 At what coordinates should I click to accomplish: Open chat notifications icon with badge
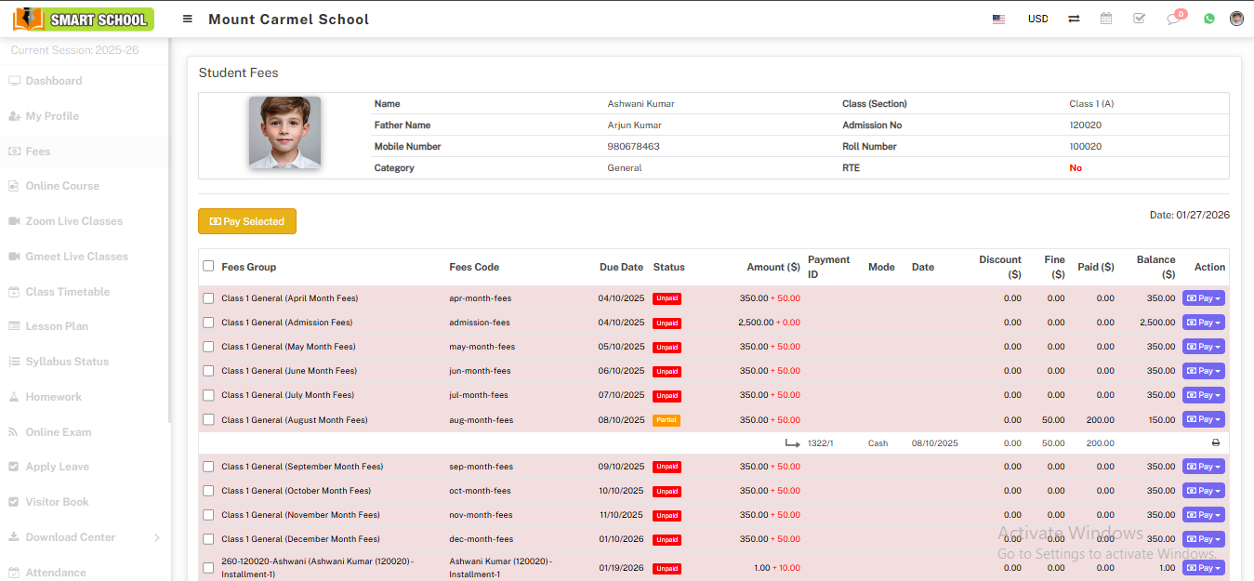coord(1174,19)
